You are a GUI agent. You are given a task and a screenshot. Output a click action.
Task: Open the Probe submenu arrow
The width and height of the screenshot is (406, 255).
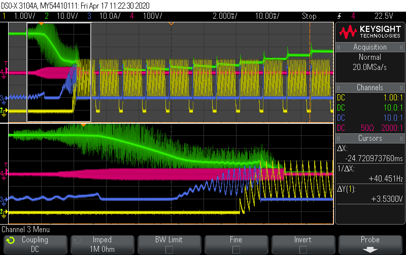pyautogui.click(x=370, y=250)
